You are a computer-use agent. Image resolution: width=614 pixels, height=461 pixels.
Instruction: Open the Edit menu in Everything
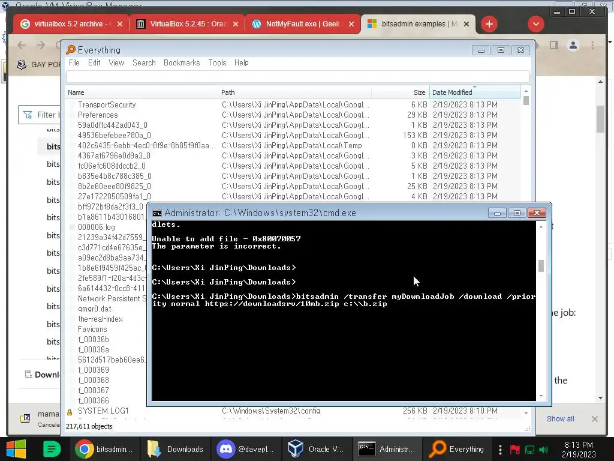(94, 62)
